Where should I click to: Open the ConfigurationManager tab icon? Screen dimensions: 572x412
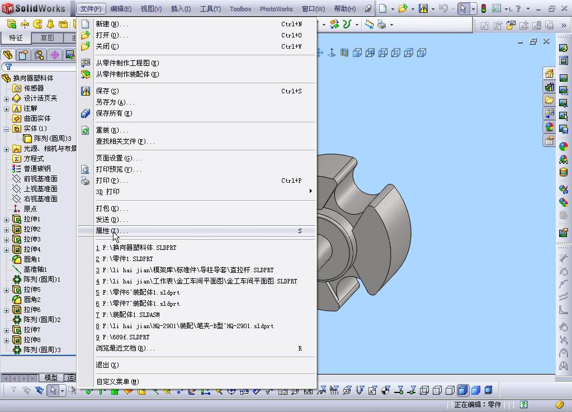pos(39,55)
